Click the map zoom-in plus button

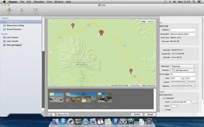[x=50, y=22]
